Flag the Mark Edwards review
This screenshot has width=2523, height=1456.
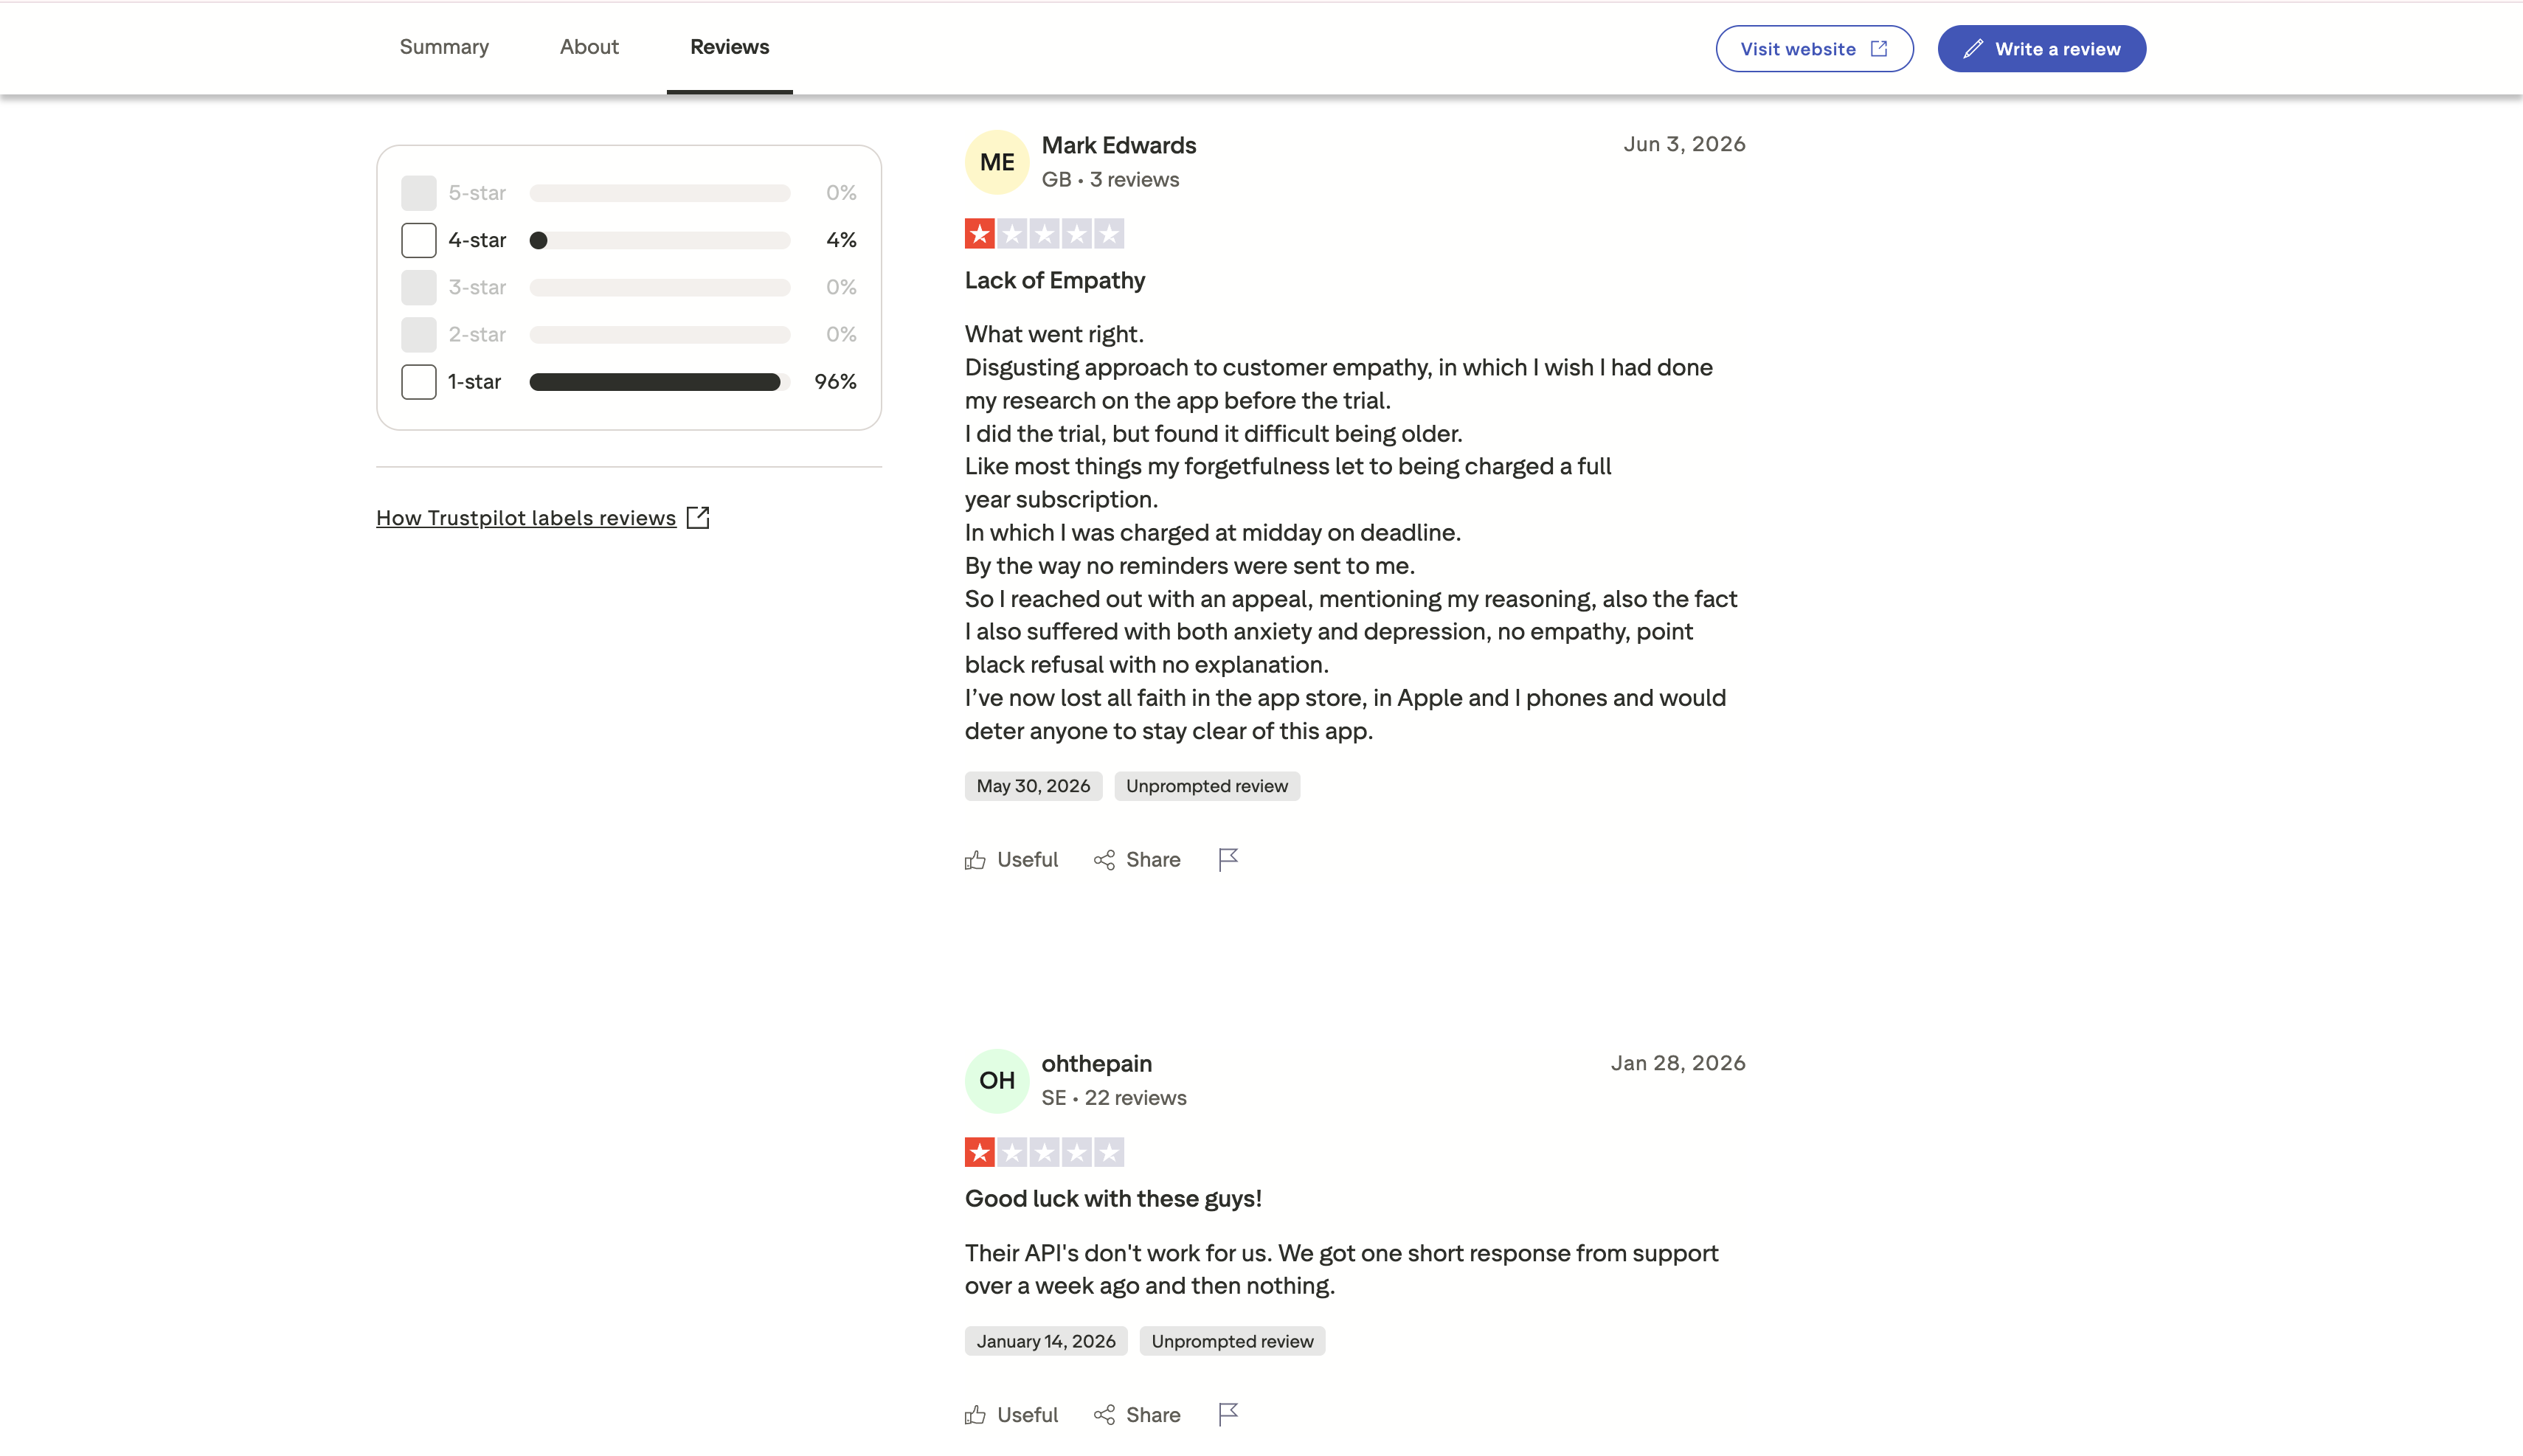click(x=1229, y=860)
